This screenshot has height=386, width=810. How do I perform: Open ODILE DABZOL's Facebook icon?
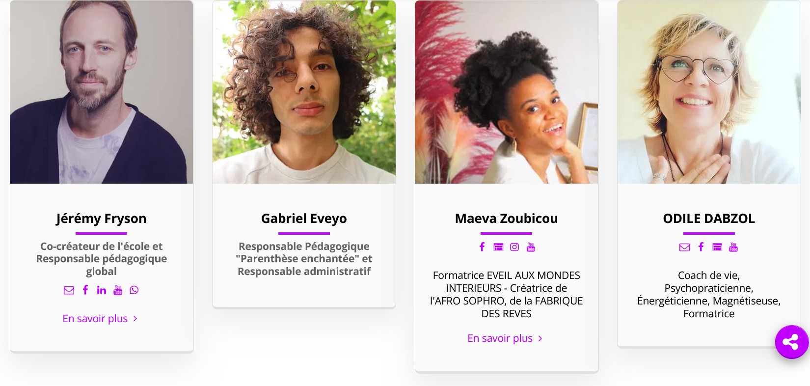pos(701,247)
